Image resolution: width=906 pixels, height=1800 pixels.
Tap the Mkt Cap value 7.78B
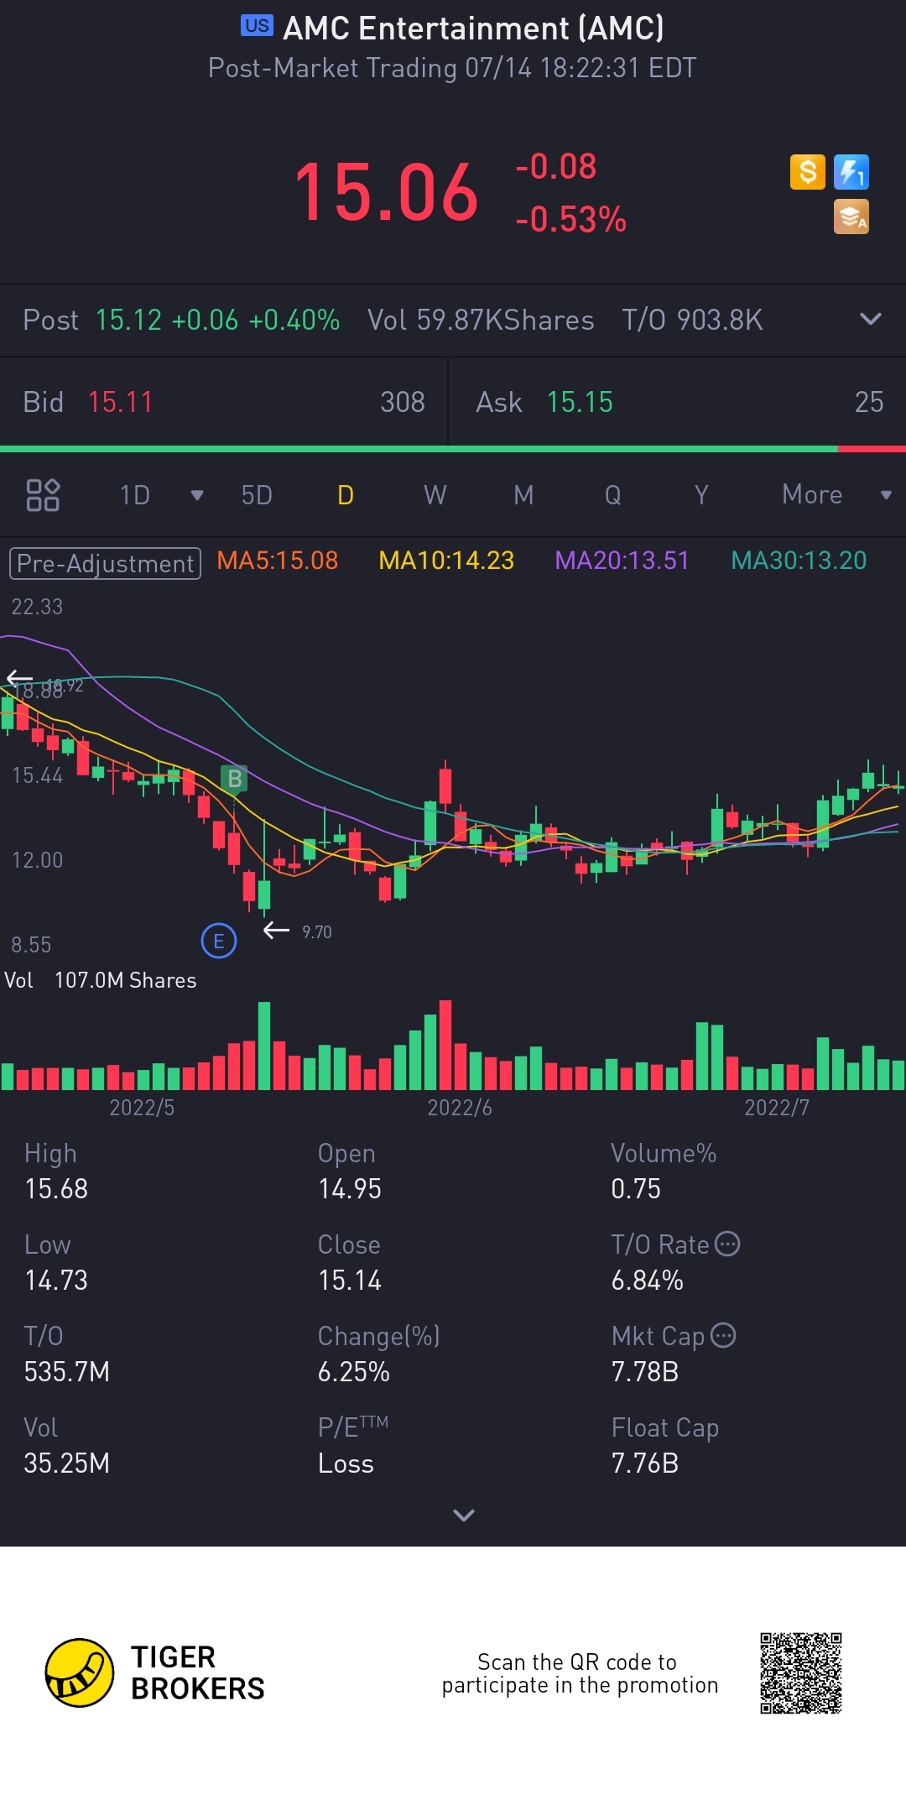[645, 1372]
